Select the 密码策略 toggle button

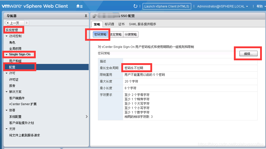(x=100, y=34)
